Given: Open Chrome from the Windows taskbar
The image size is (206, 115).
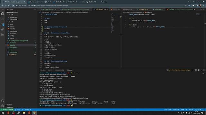Looking at the screenshot, I should tap(34, 113).
